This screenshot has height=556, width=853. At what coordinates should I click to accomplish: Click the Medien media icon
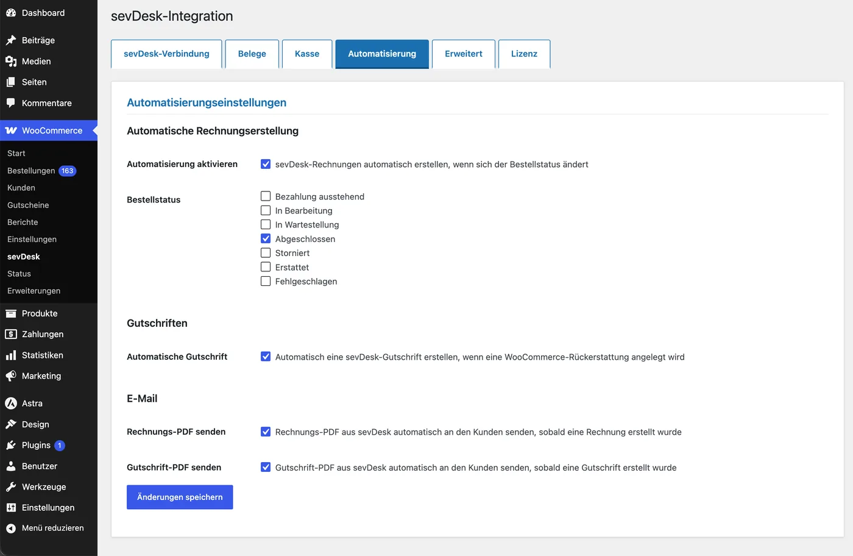pos(11,61)
